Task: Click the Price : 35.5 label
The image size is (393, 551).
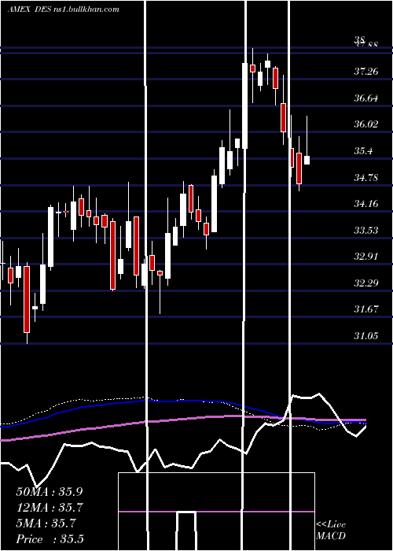Action: [x=50, y=538]
